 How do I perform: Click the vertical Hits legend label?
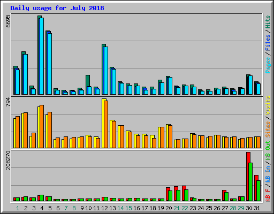268,22
